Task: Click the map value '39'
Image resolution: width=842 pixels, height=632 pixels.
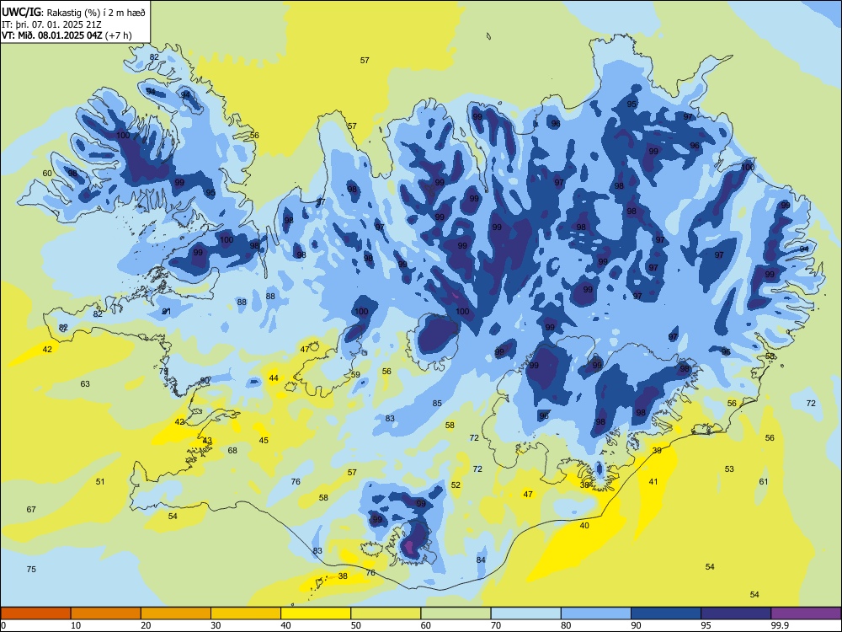Action: click(657, 450)
